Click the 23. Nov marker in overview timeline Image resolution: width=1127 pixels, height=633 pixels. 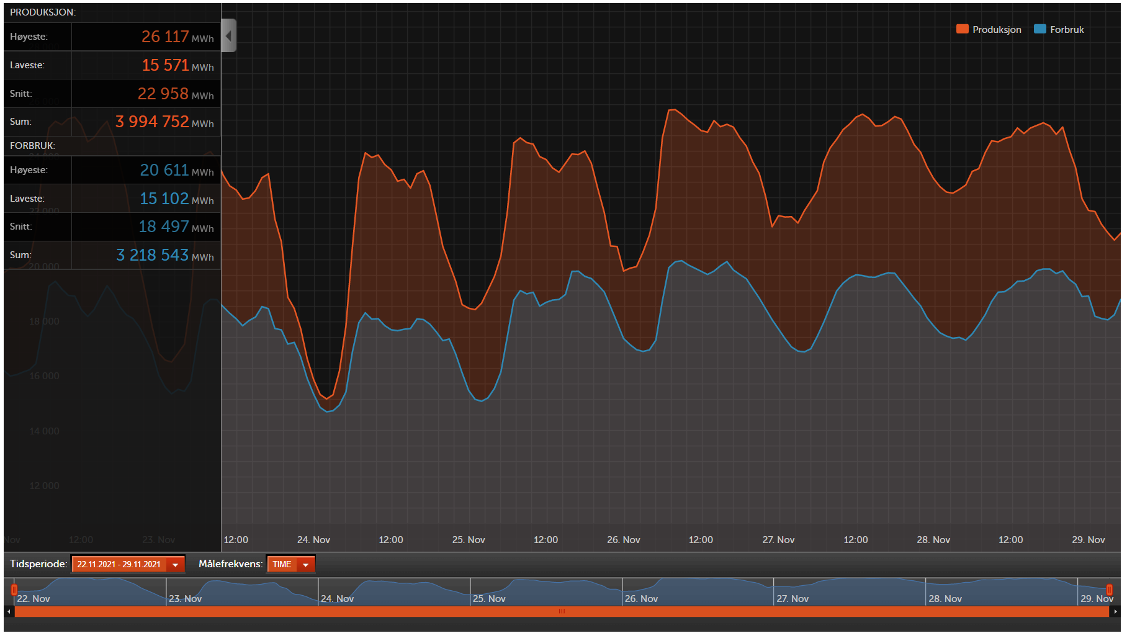click(186, 598)
